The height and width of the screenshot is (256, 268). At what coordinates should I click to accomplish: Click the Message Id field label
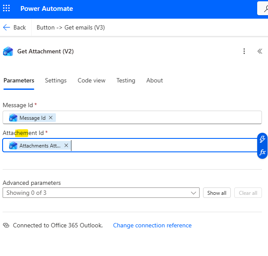pos(18,105)
